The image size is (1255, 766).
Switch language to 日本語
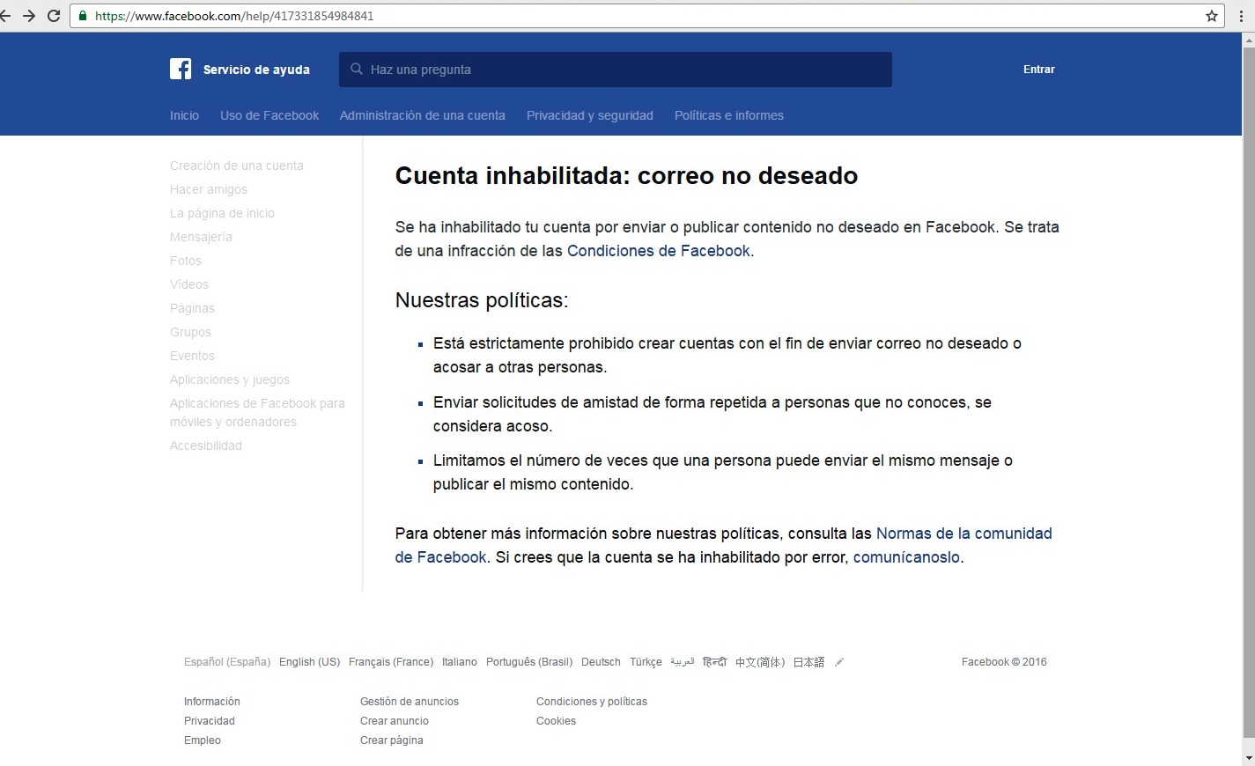808,662
